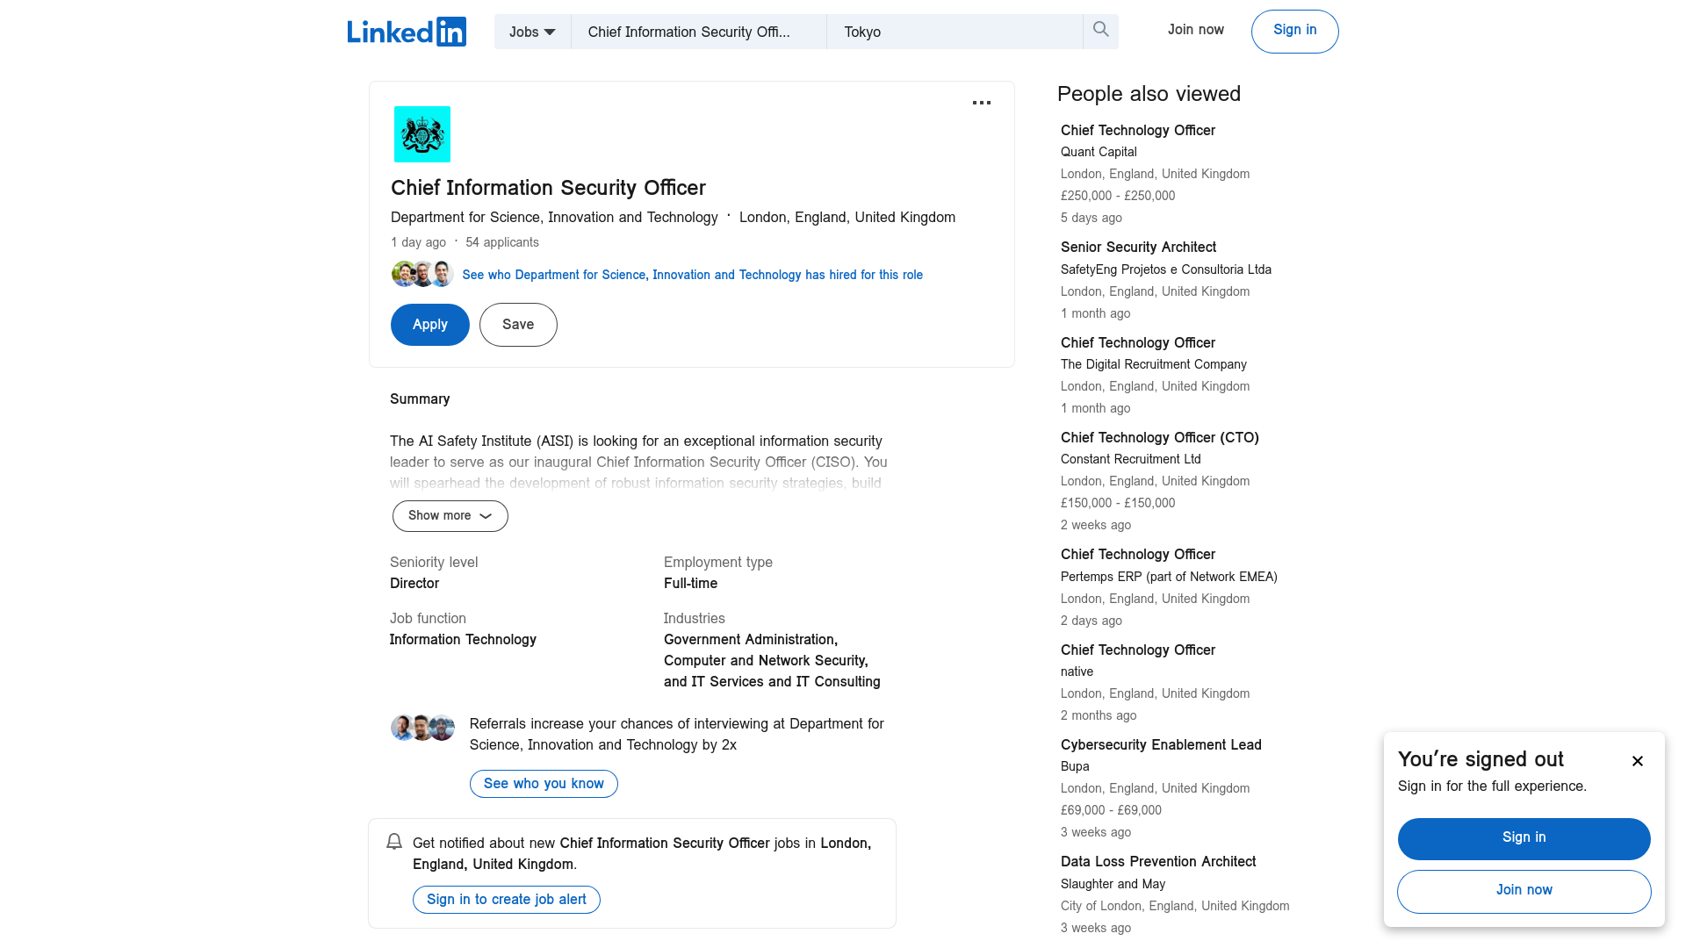The image size is (1686, 948).
Task: Click the referral profile picture icons
Action: (422, 728)
